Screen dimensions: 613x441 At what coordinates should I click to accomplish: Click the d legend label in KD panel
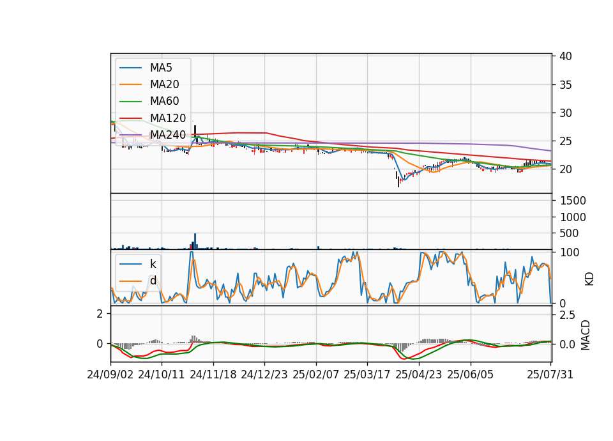153,281
